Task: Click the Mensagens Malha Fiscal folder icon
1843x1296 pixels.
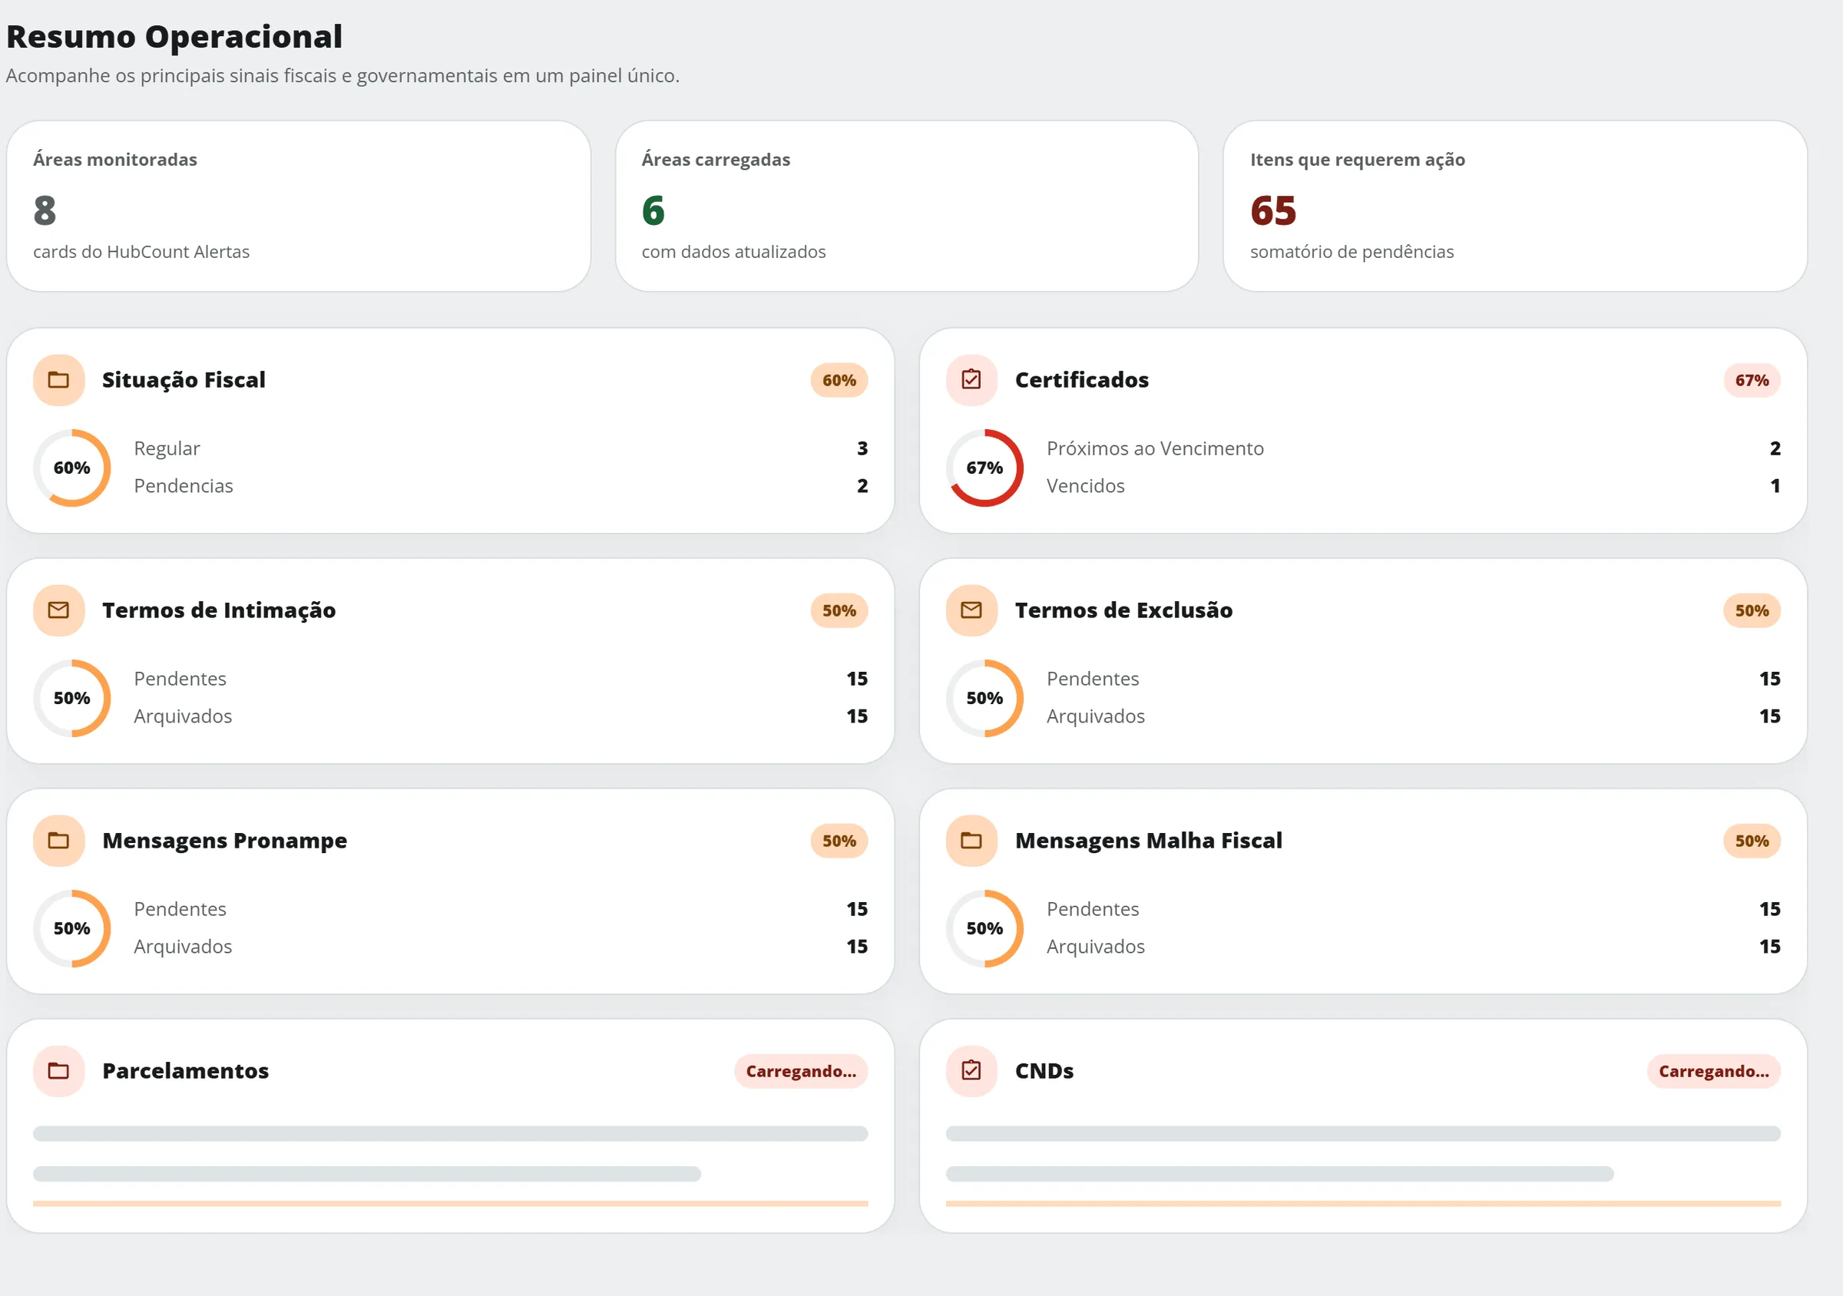Action: click(x=971, y=840)
